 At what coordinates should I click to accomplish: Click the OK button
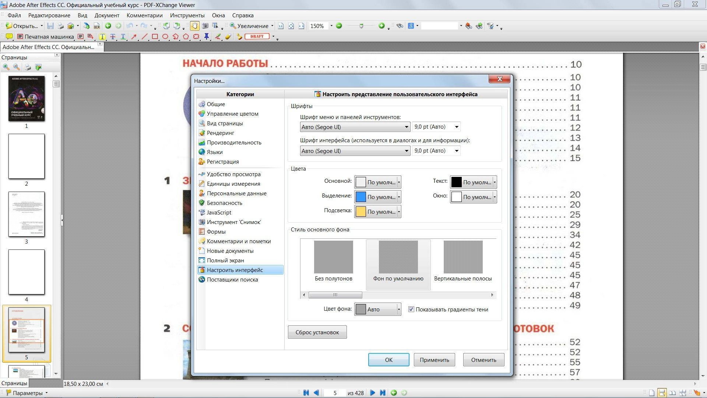click(x=388, y=360)
